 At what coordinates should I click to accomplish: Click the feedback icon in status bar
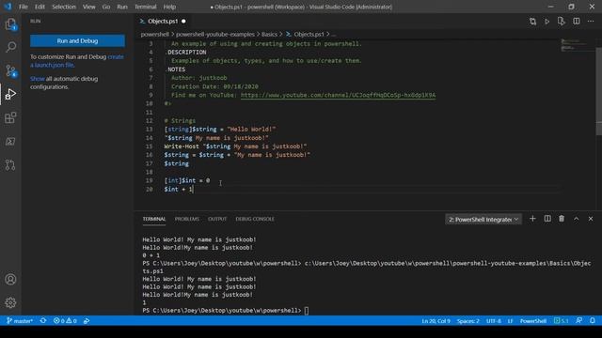tap(579, 321)
